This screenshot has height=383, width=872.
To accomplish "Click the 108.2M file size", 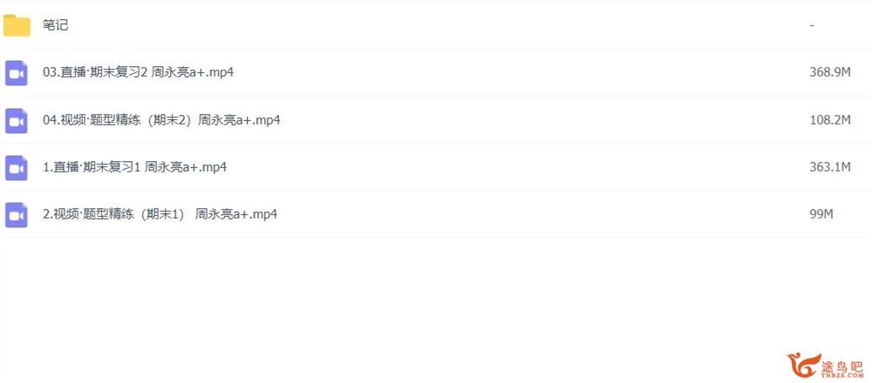I will 830,119.
